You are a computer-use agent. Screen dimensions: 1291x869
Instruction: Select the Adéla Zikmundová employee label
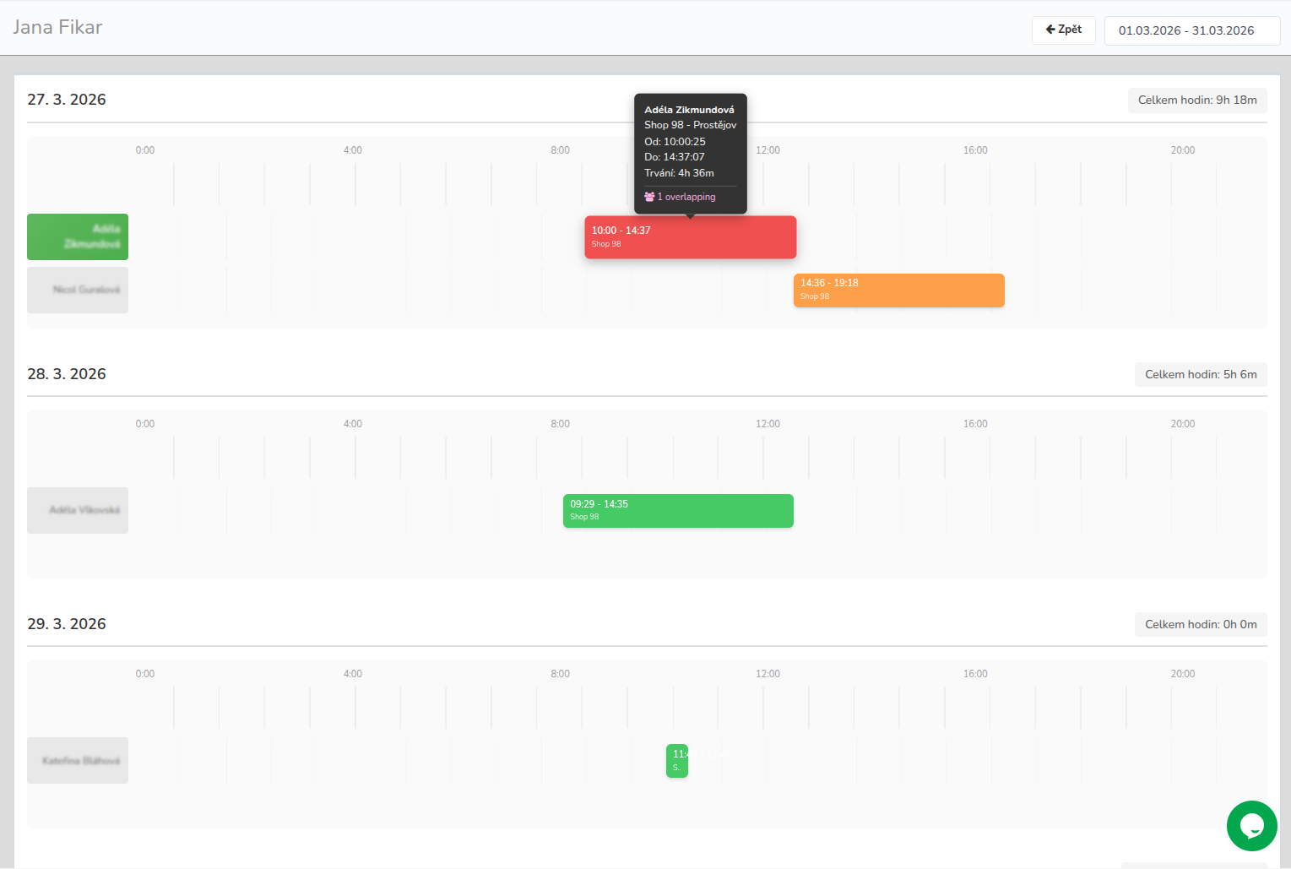78,236
